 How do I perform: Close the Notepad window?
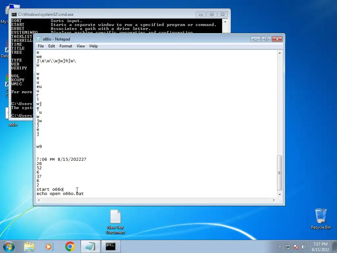click(x=277, y=39)
